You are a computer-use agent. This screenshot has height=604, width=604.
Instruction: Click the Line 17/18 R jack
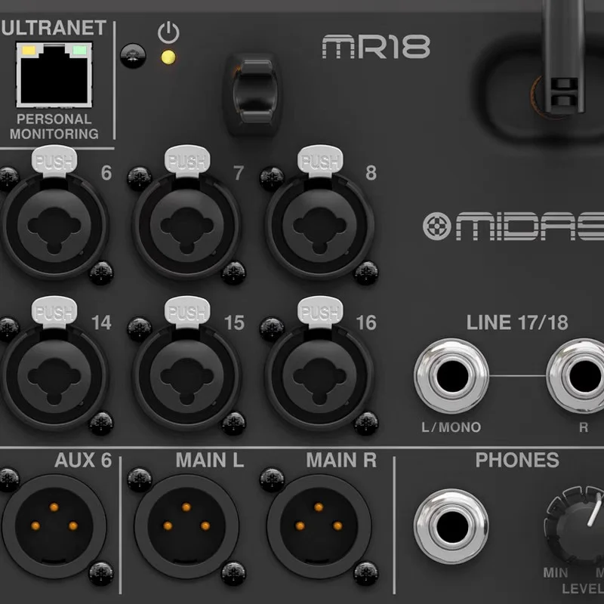click(x=580, y=376)
